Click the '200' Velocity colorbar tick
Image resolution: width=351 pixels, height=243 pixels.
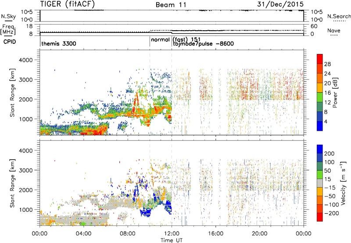[x=330, y=154]
